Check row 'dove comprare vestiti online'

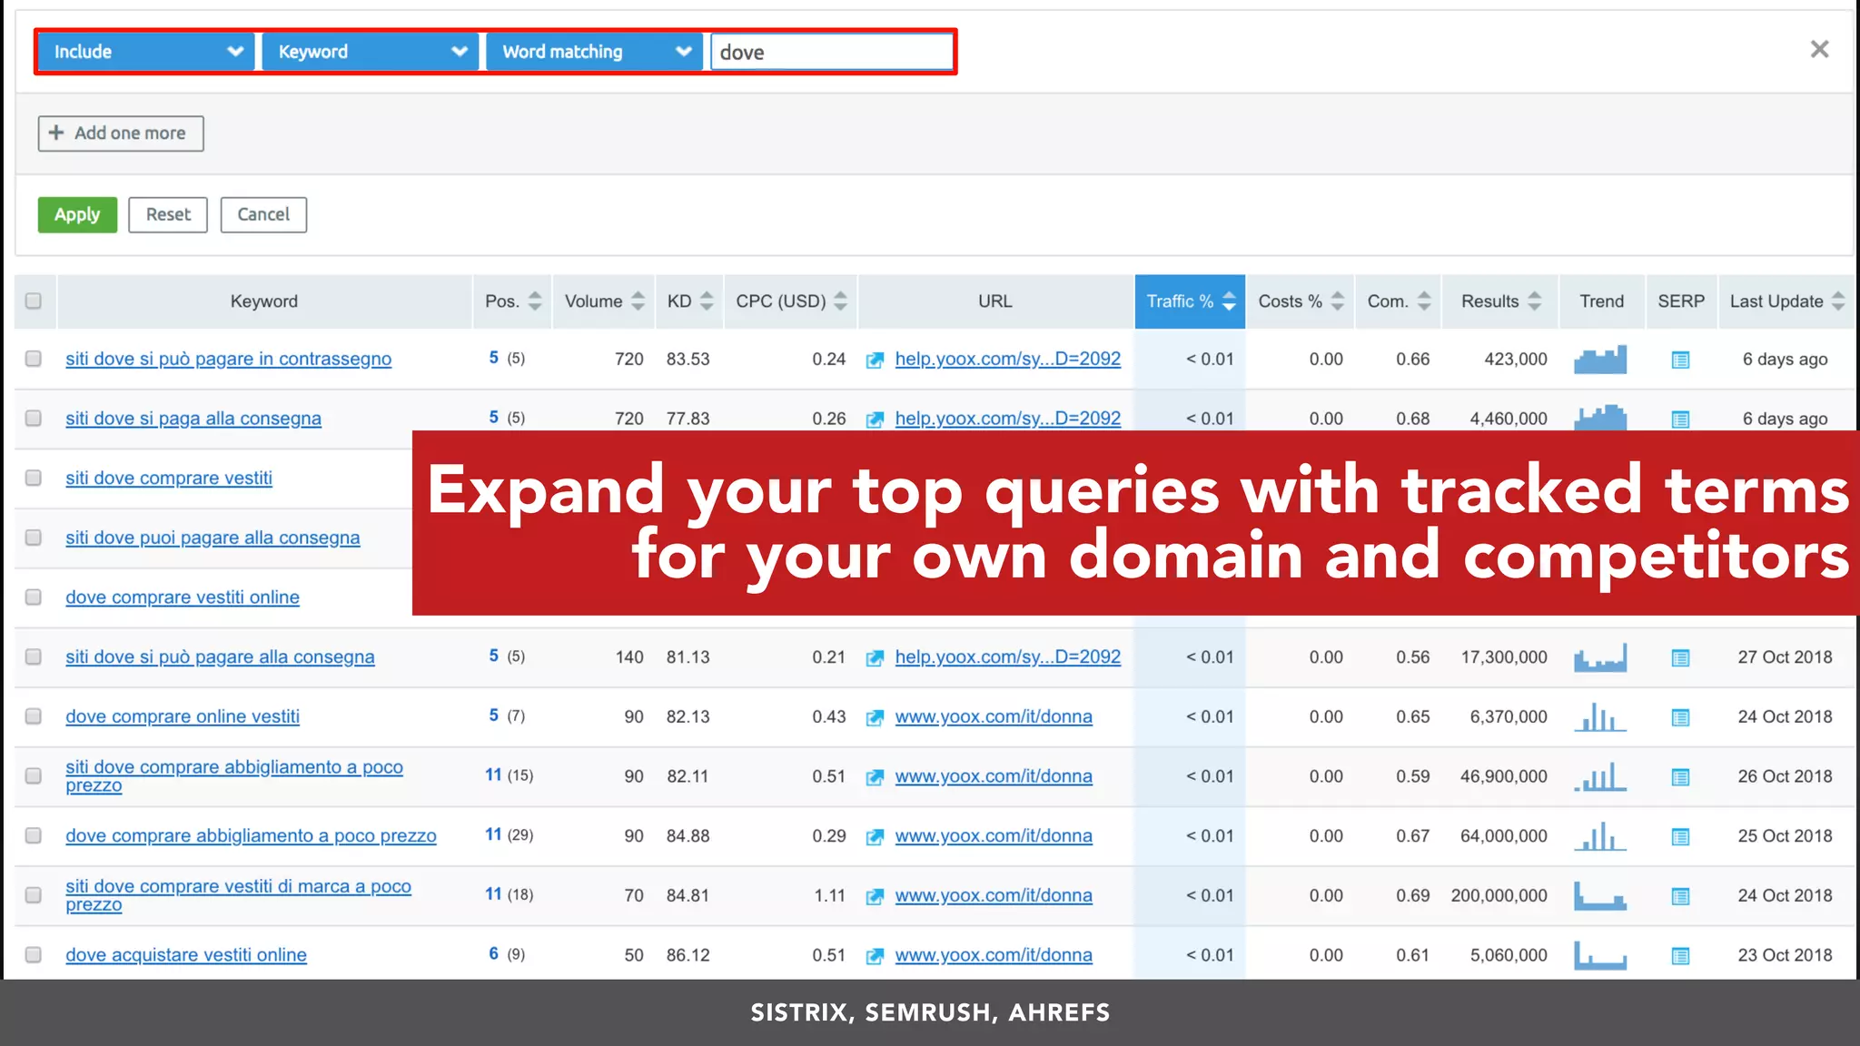[x=34, y=597]
